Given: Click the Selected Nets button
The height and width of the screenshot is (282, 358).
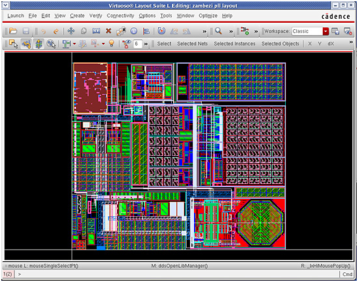Looking at the screenshot, I should 192,44.
